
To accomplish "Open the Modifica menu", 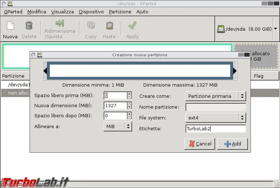I will tap(36, 12).
